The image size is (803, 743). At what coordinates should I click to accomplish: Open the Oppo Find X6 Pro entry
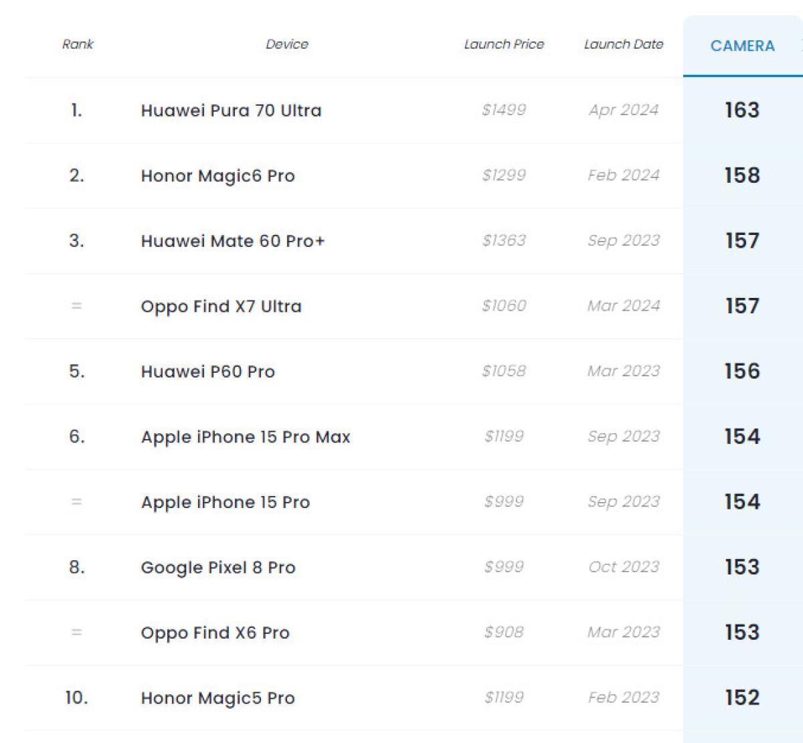tap(215, 633)
